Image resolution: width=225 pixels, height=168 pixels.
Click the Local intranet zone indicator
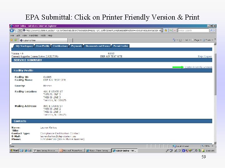click(181, 146)
